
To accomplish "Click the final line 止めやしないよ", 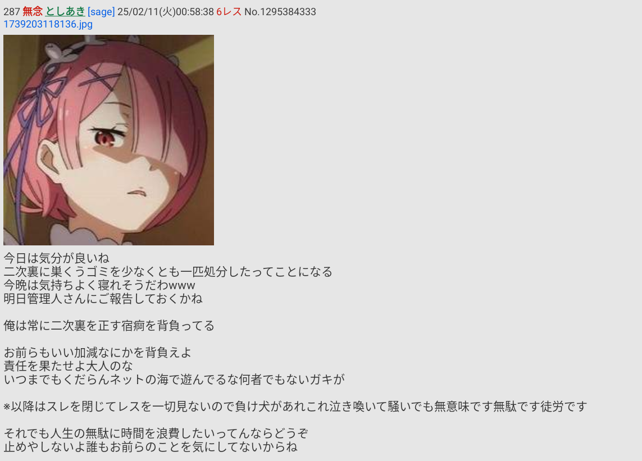I will tap(151, 446).
